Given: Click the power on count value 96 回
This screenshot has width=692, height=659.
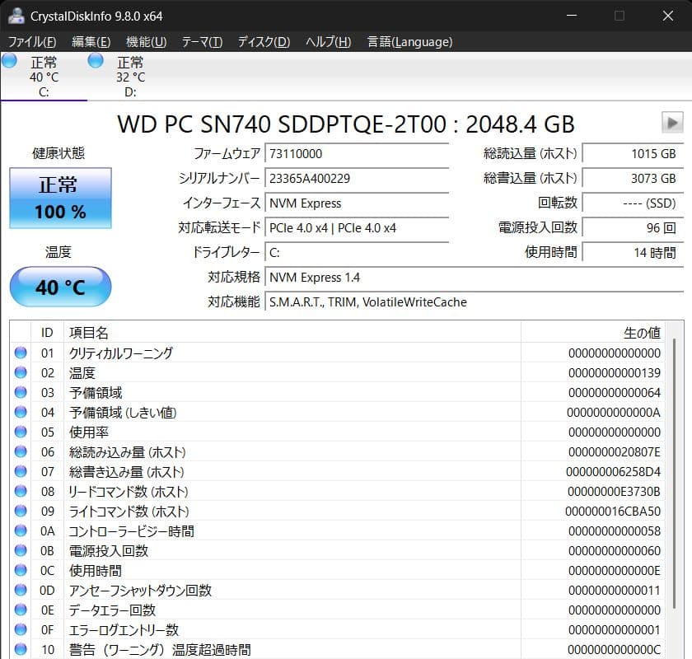Looking at the screenshot, I should pos(633,227).
